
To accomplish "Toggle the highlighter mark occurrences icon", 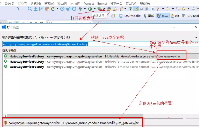I will tap(136, 9).
